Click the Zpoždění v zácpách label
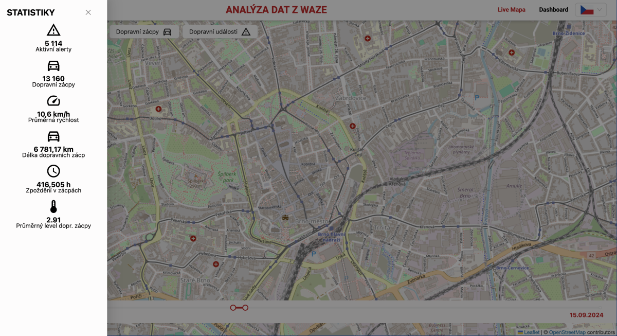Viewport: 617px width, 336px height. coord(53,190)
